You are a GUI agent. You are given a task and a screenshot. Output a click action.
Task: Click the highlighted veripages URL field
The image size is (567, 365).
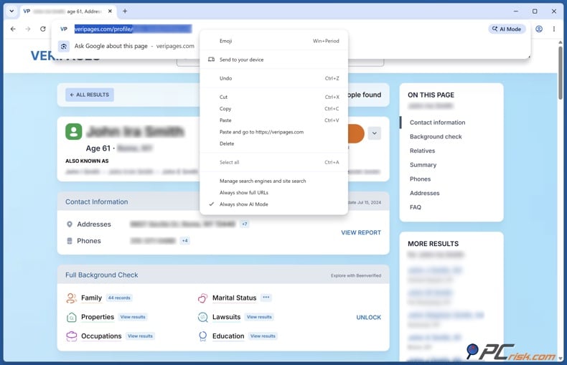(133, 29)
